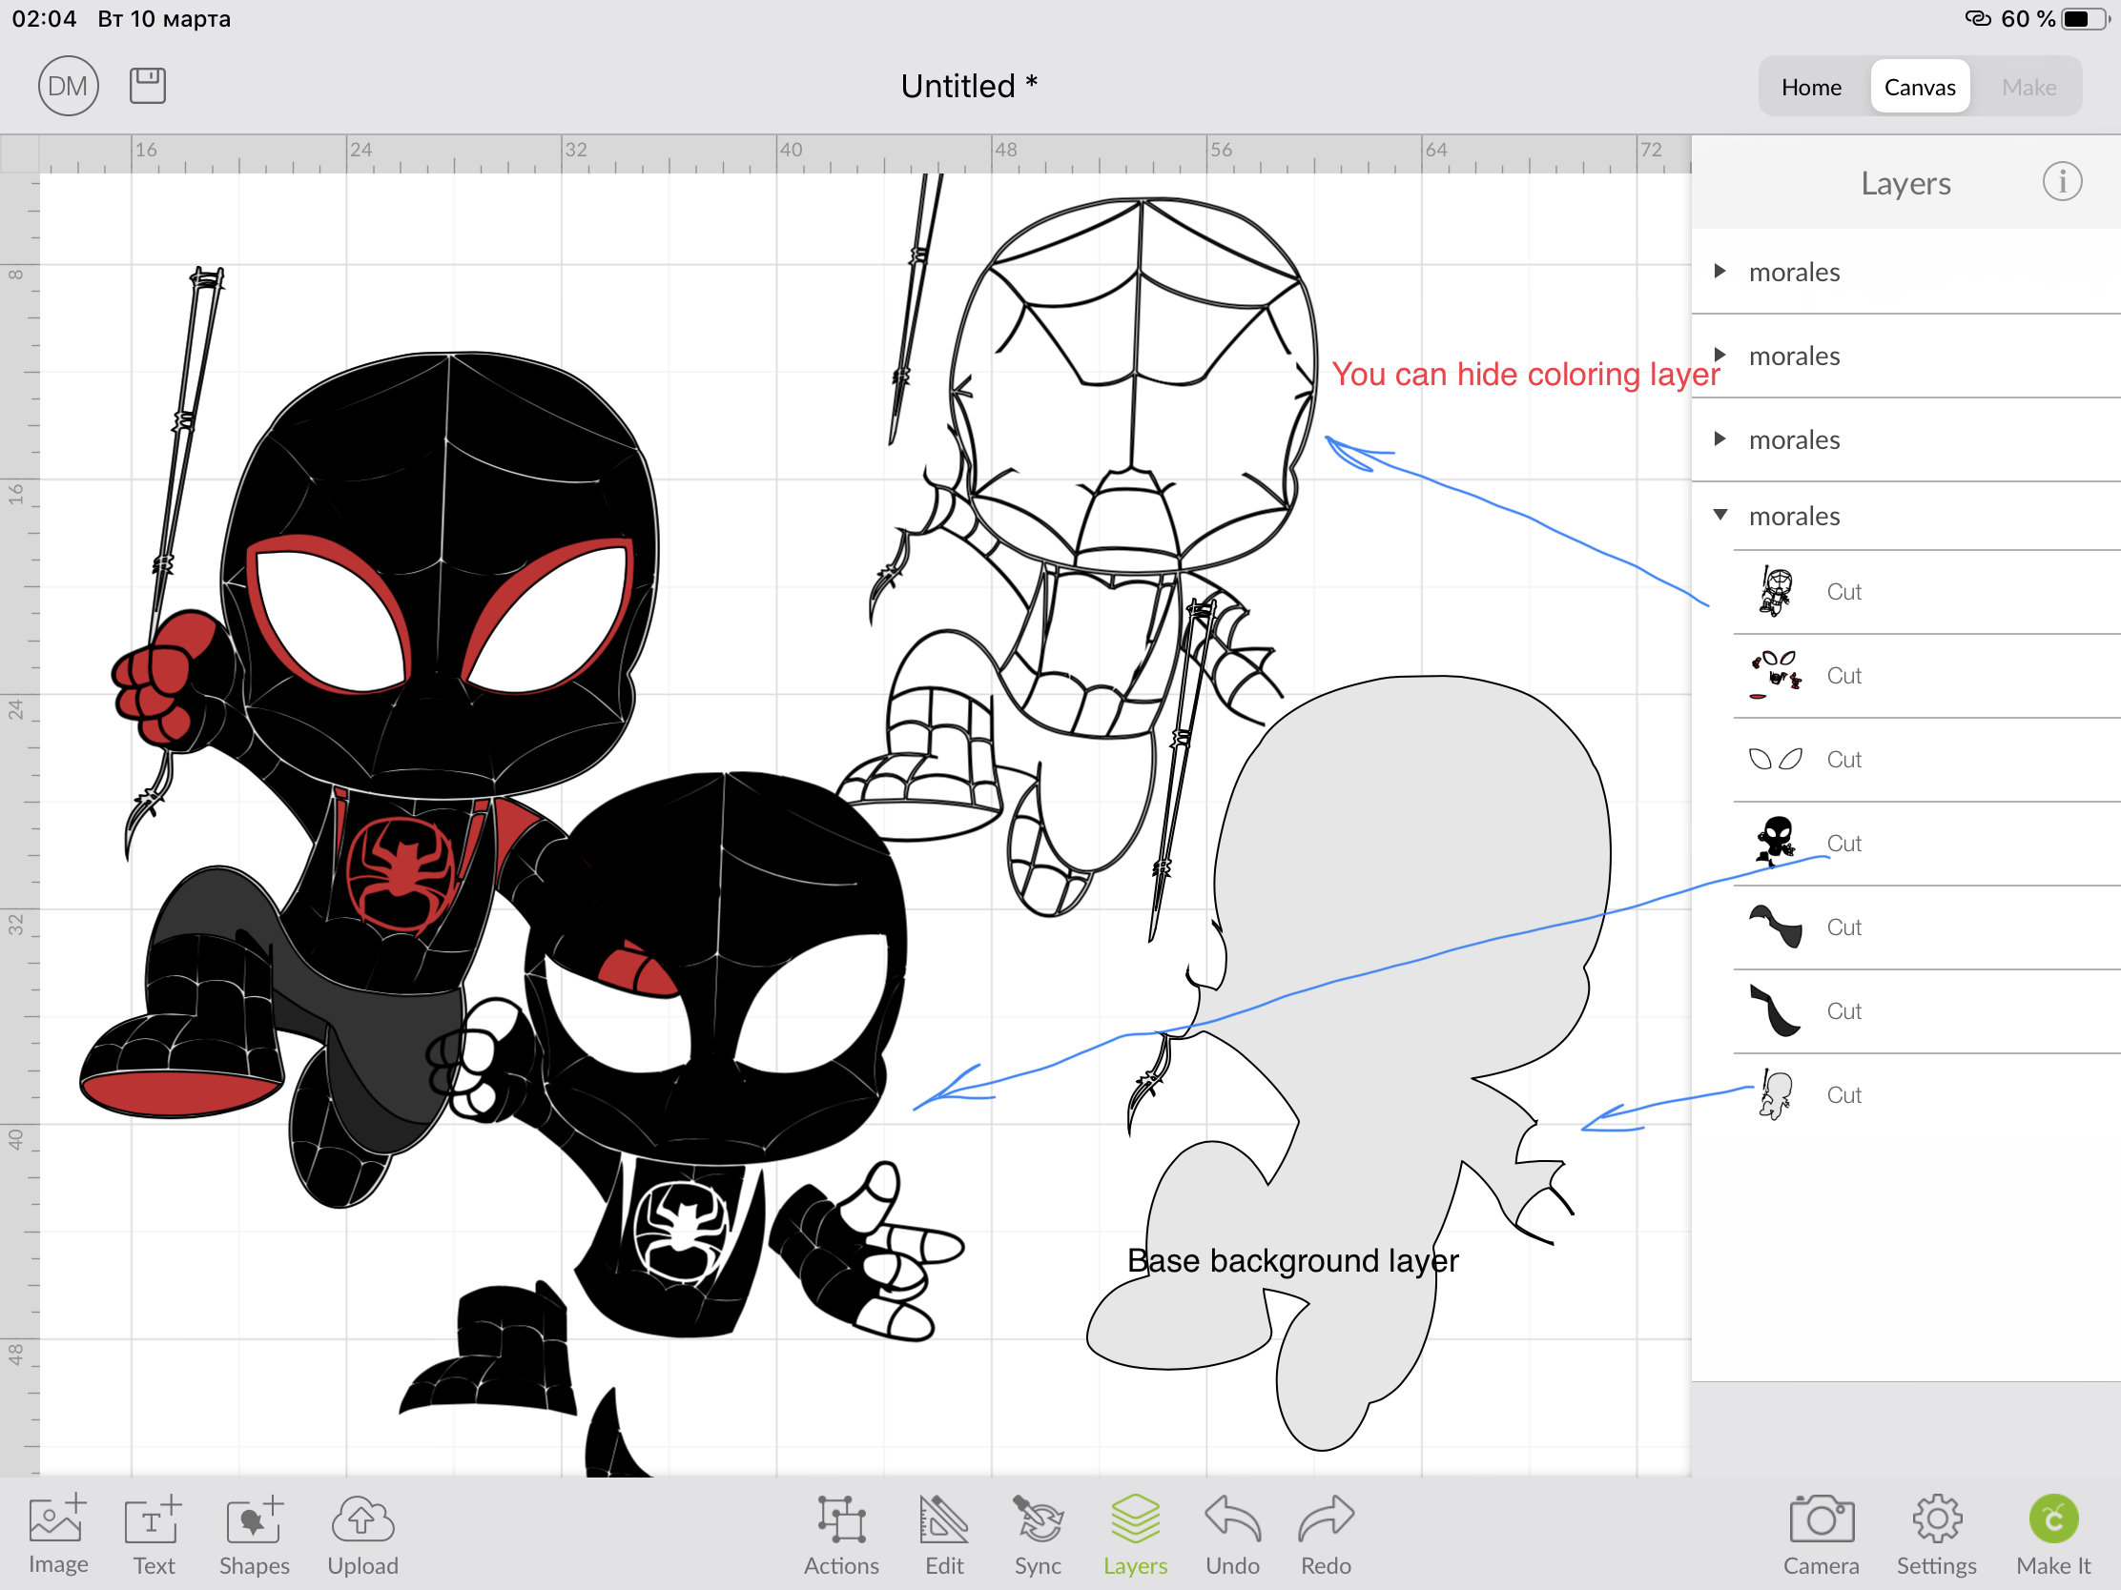Collapse the fourth morales group

1720,515
